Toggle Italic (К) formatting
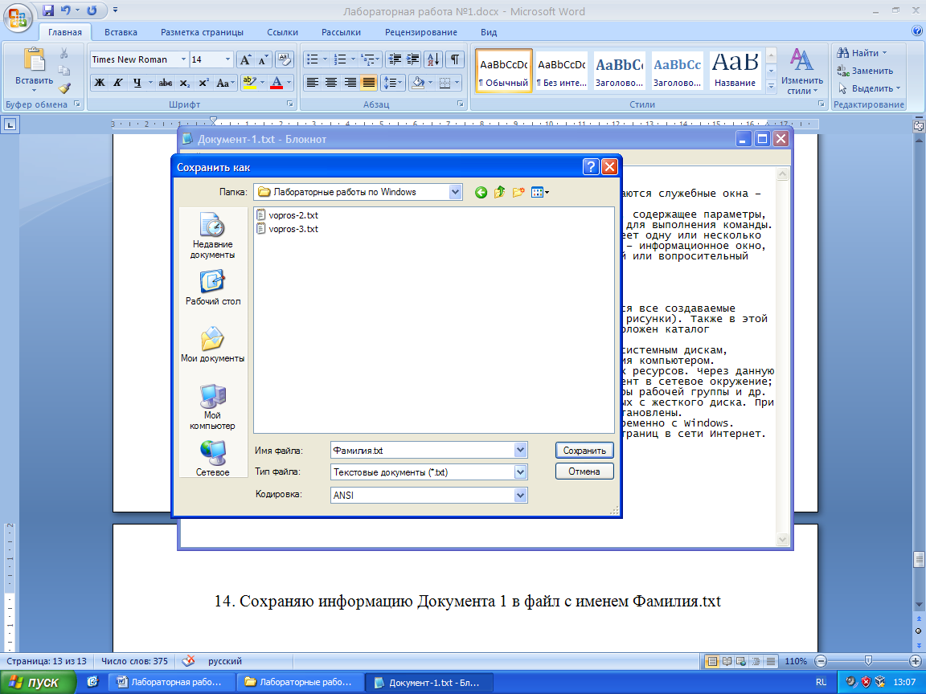The height and width of the screenshot is (694, 926). 118,83
